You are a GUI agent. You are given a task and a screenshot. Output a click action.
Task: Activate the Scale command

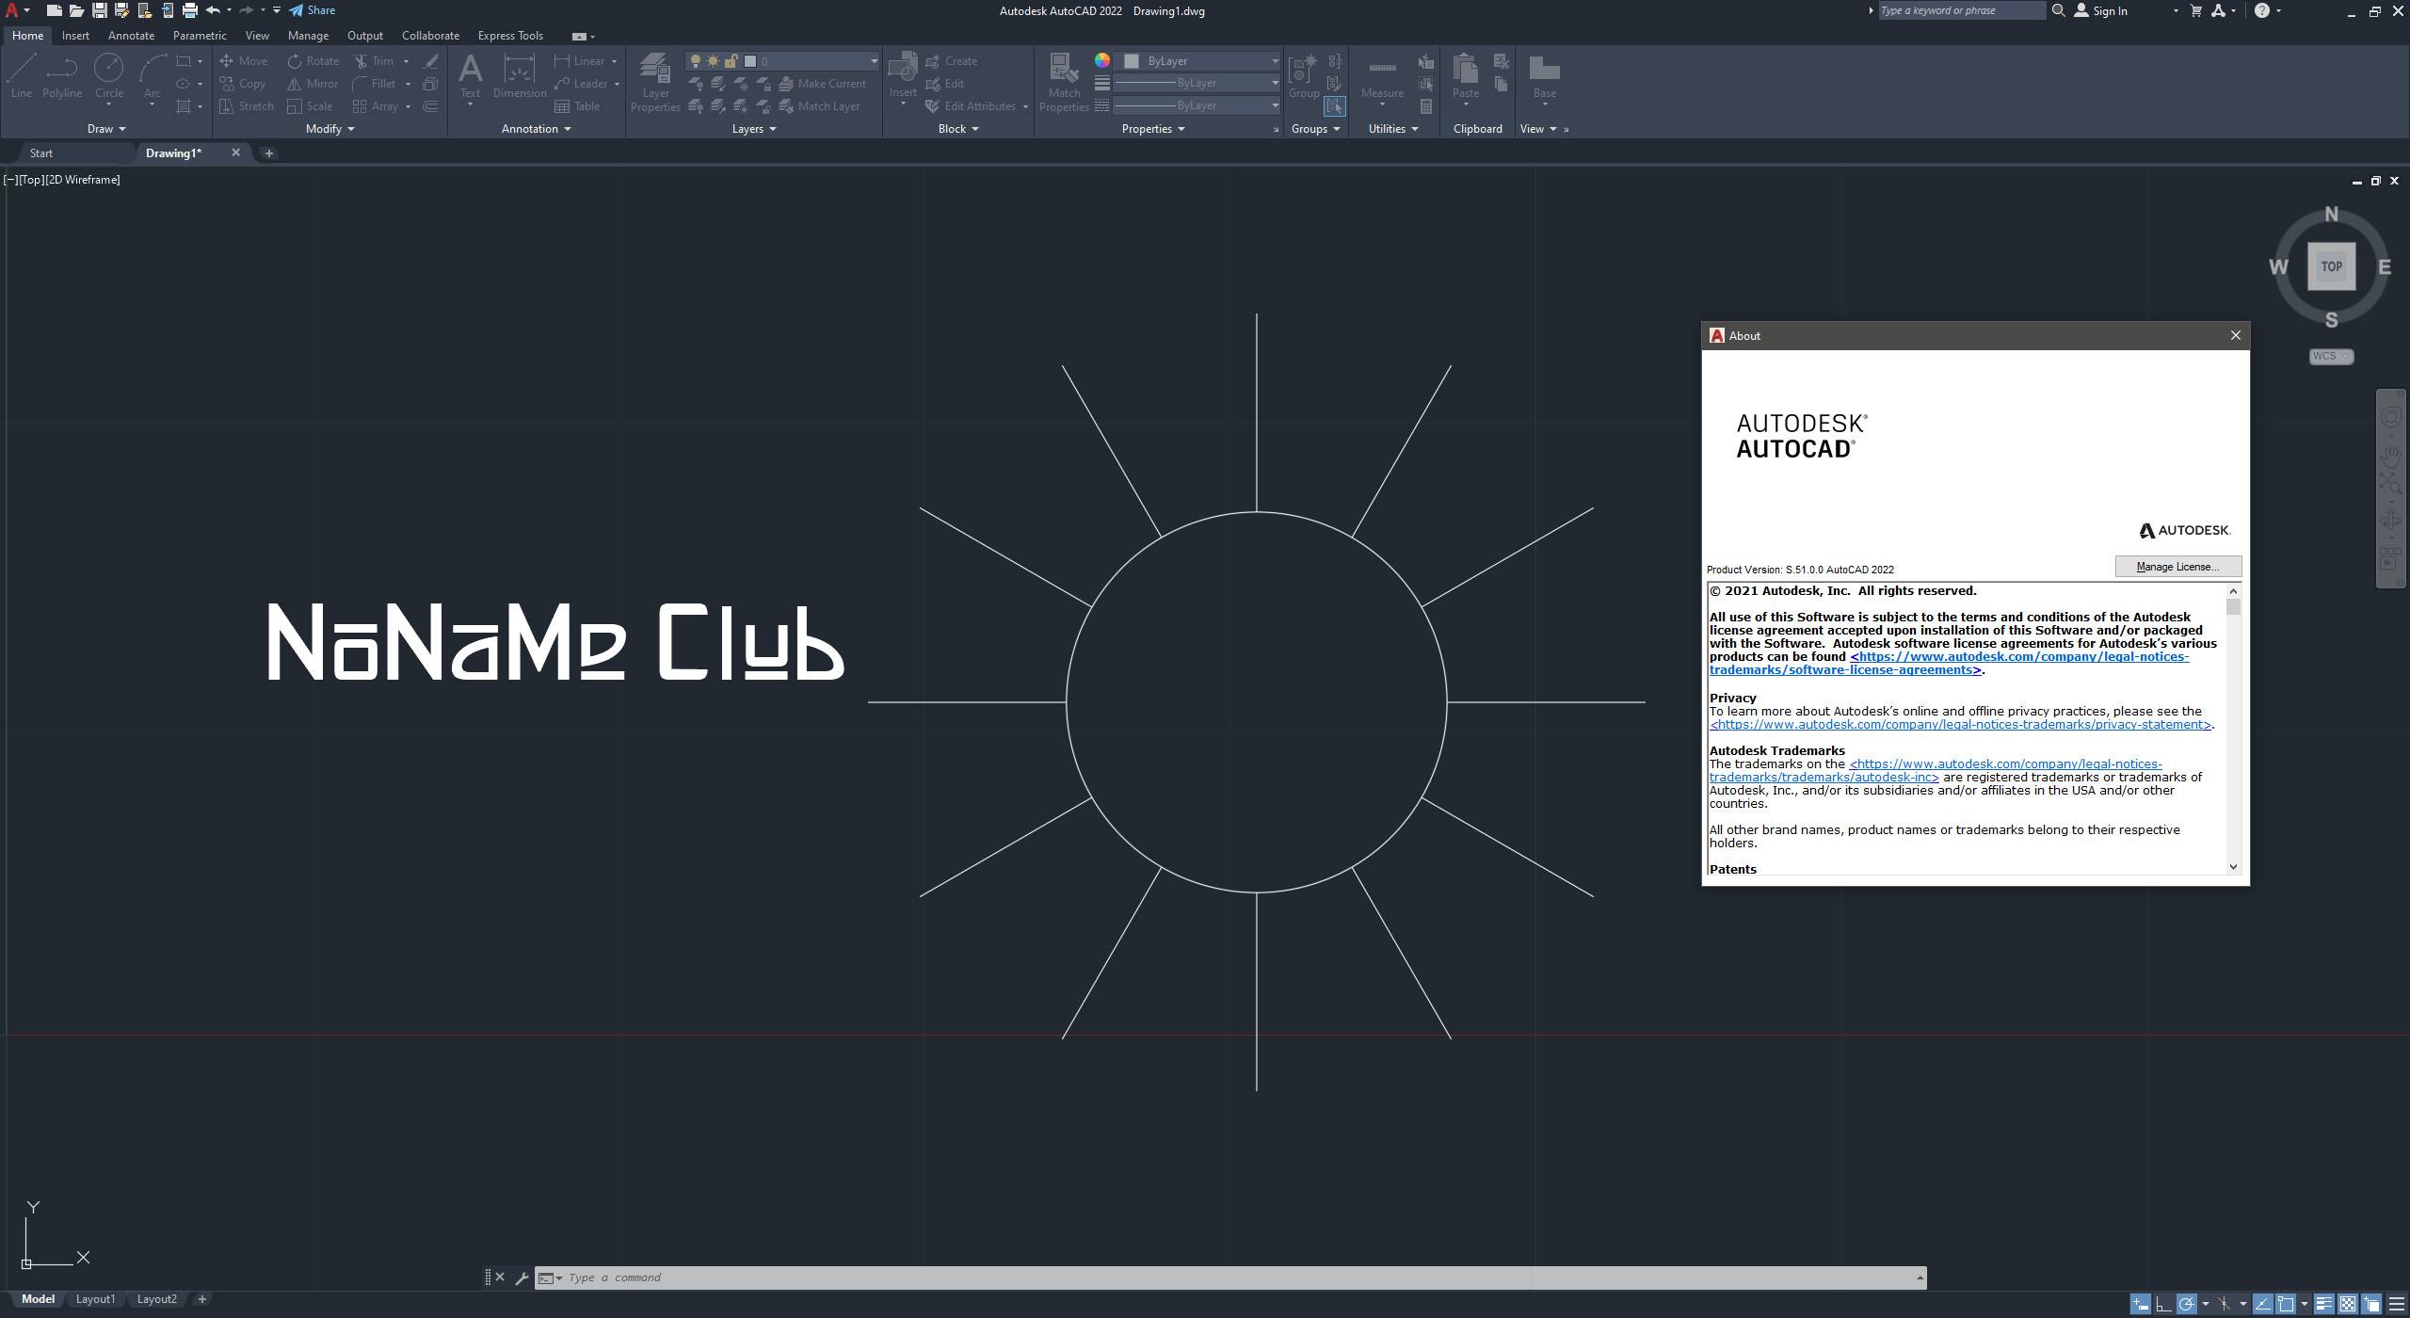(311, 106)
